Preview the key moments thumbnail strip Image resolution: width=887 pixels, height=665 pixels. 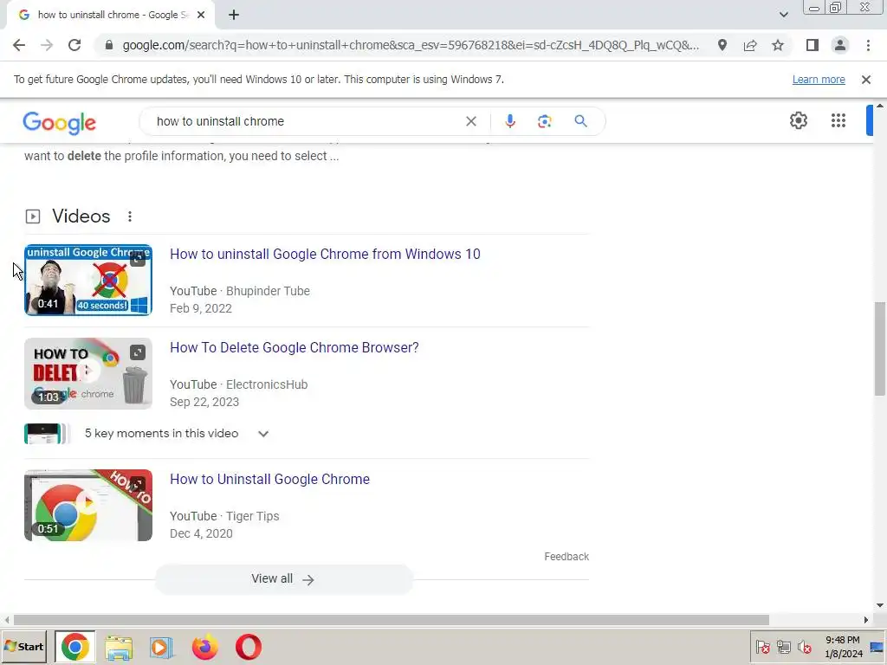coord(47,434)
